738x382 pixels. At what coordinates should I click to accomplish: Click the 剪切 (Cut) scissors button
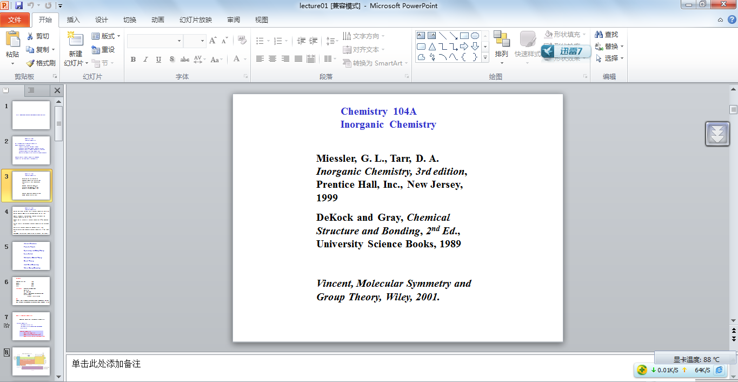[38, 36]
